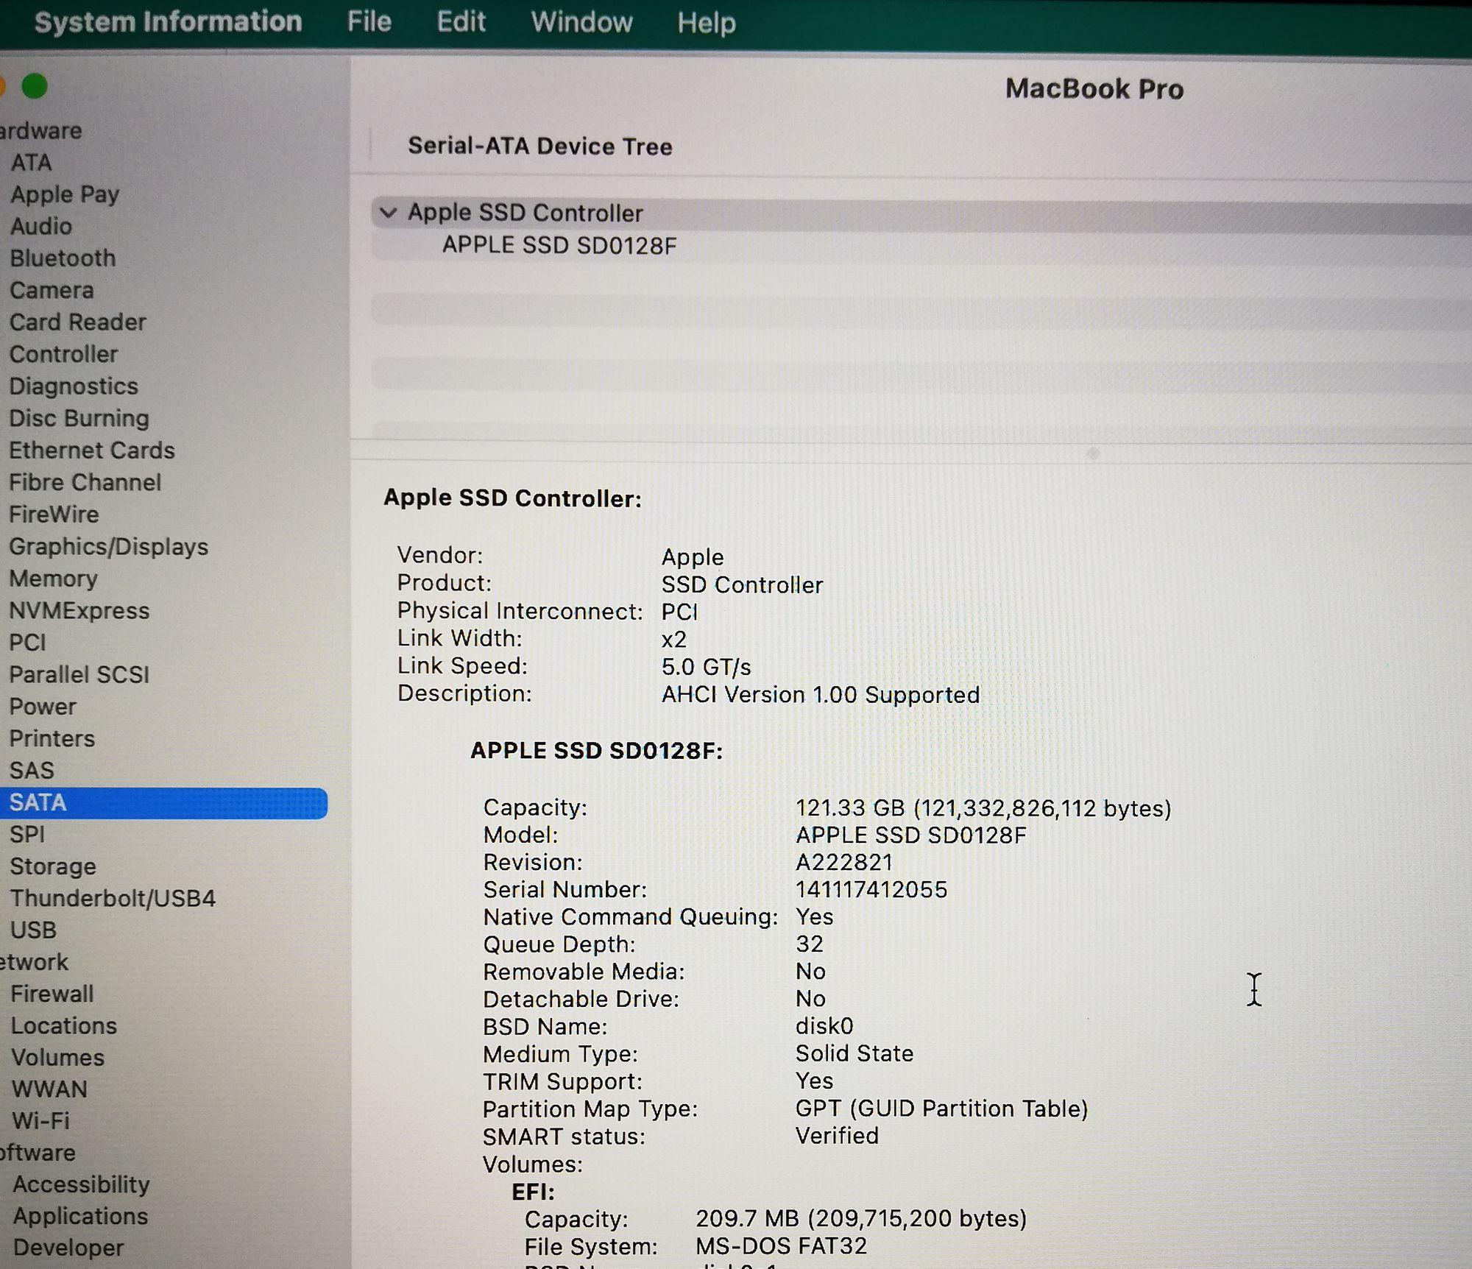The width and height of the screenshot is (1472, 1269).
Task: Select FireWire in the sidebar
Action: [x=54, y=515]
